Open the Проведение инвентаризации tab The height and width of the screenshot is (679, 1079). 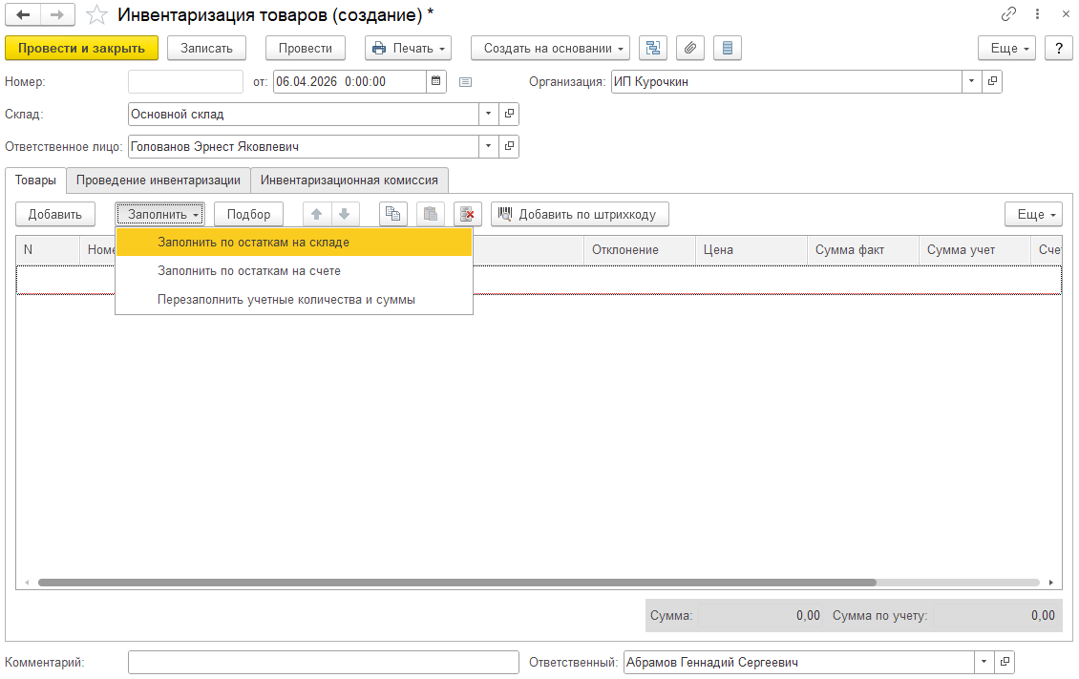159,180
